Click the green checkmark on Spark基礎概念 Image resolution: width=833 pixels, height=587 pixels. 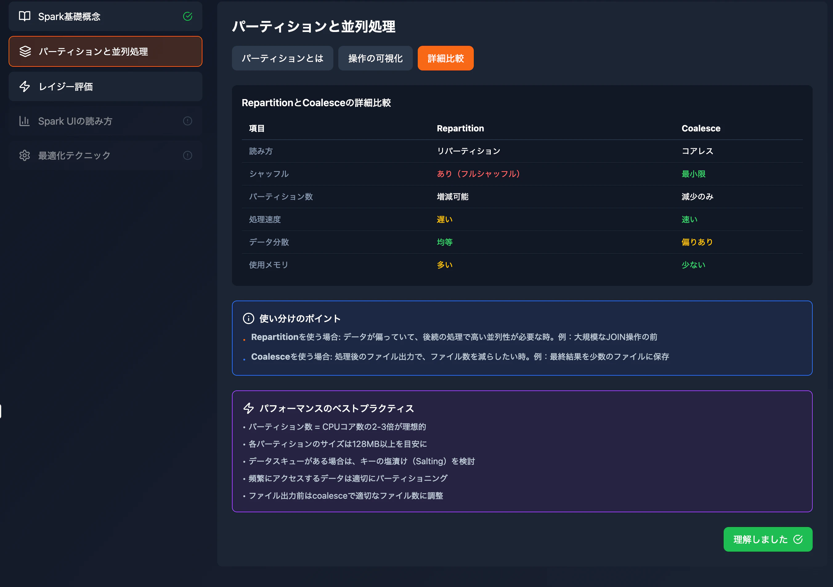tap(188, 16)
